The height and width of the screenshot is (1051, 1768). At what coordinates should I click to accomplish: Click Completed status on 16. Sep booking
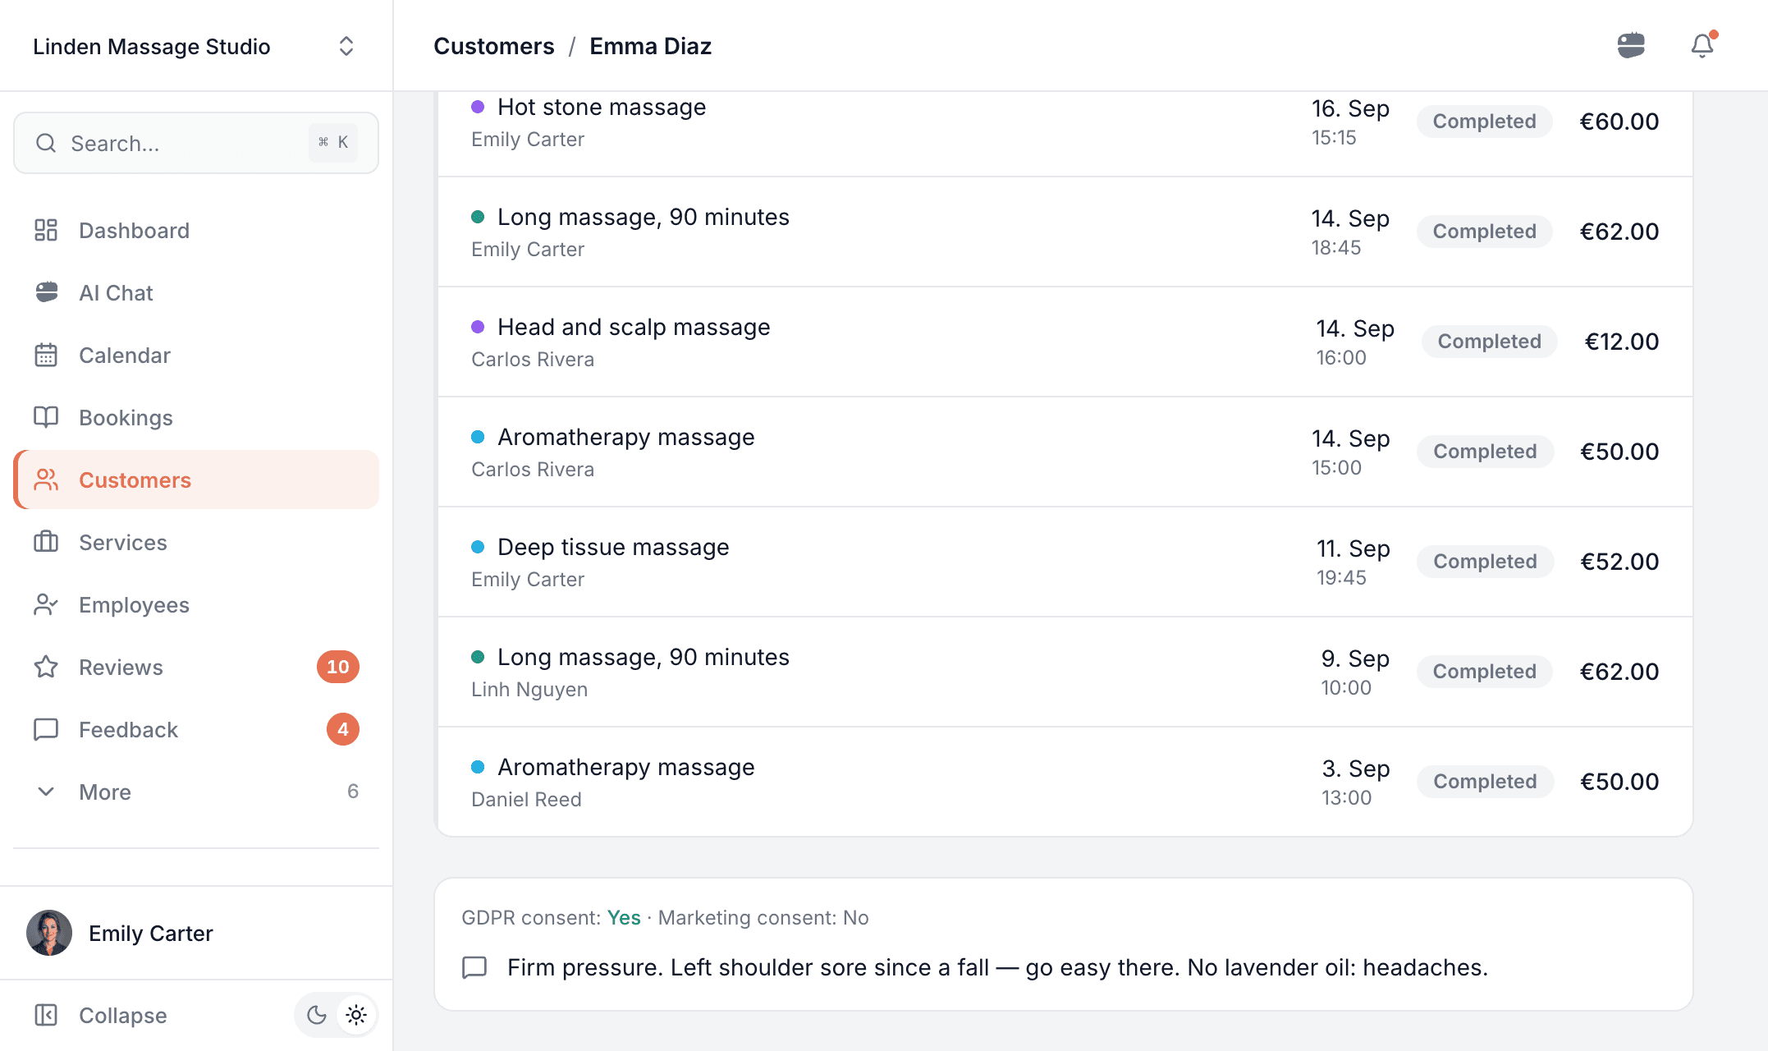coord(1484,122)
